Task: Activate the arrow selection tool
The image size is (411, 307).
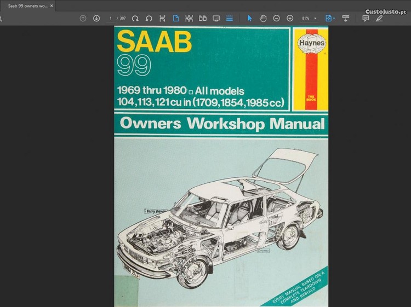Action: 249,18
